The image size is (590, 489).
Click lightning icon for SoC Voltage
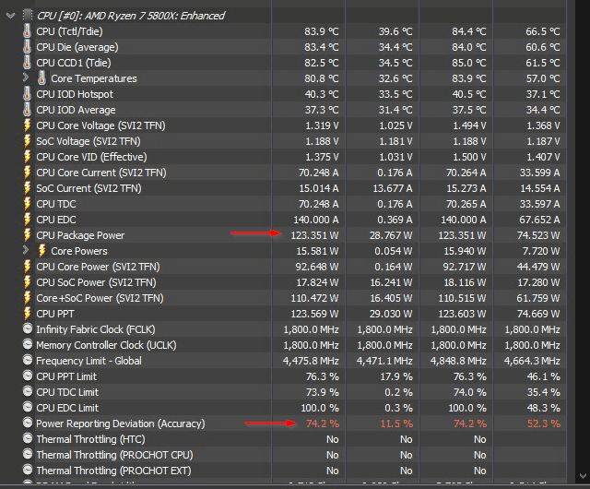pyautogui.click(x=27, y=141)
